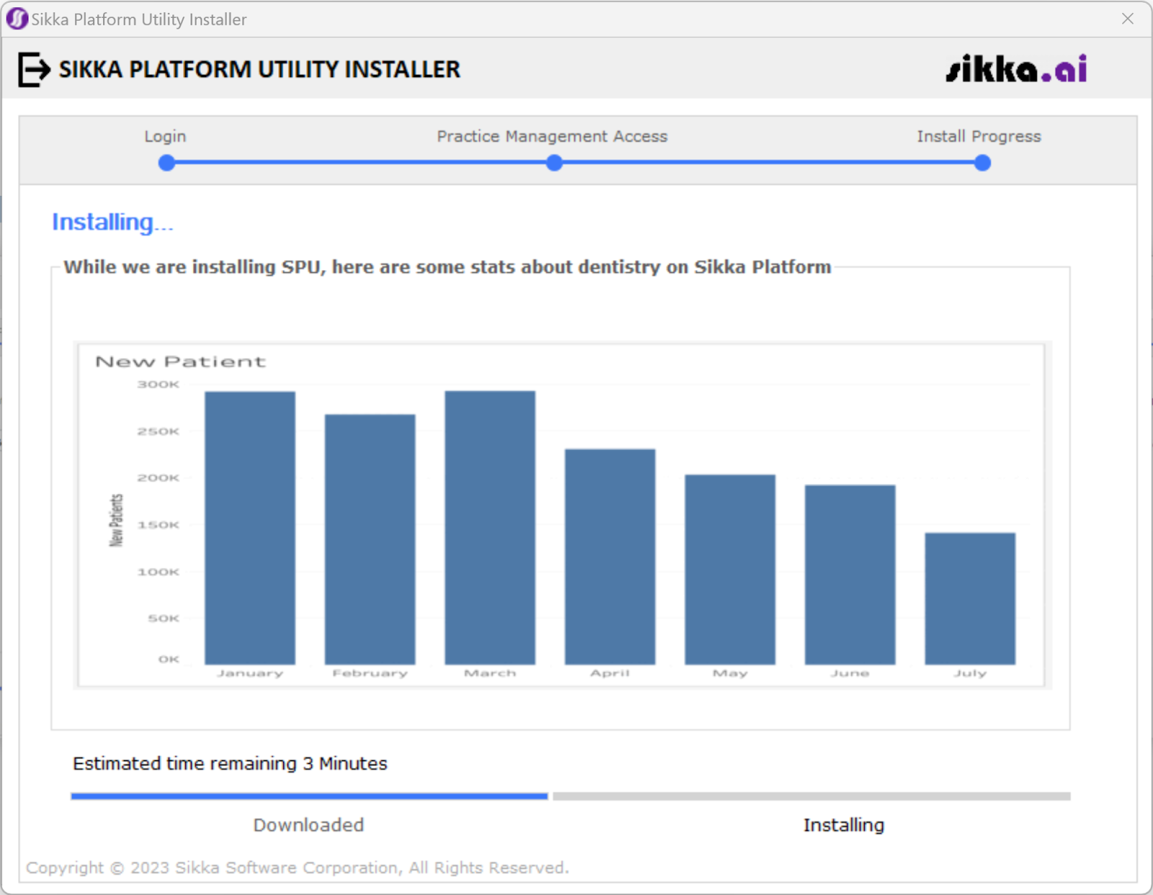Click the New Patient chart title
Image resolution: width=1153 pixels, height=895 pixels.
180,361
